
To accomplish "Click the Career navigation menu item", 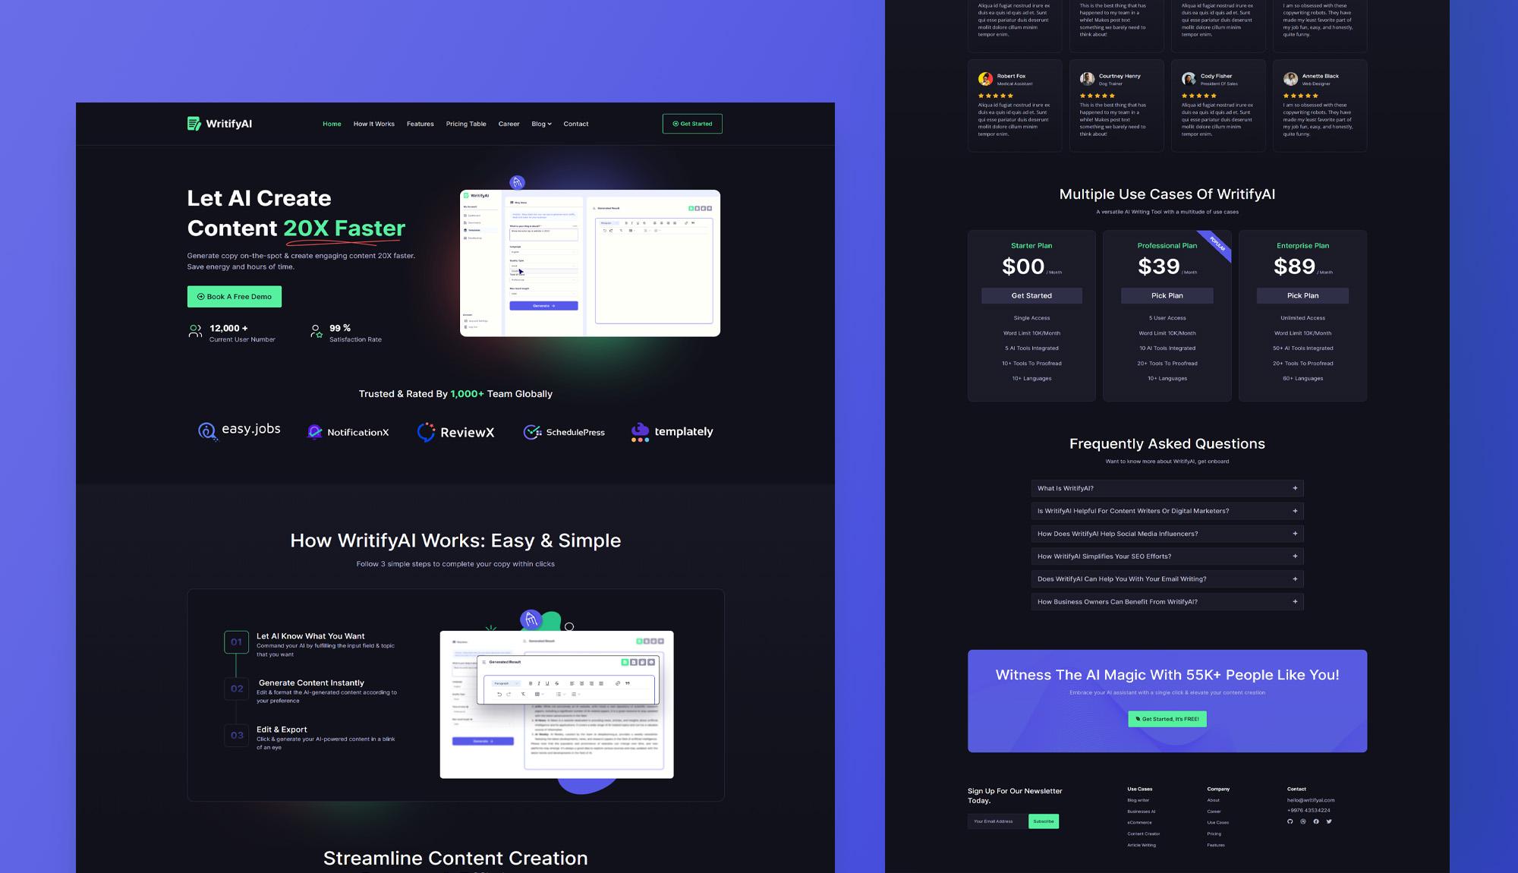I will [509, 123].
